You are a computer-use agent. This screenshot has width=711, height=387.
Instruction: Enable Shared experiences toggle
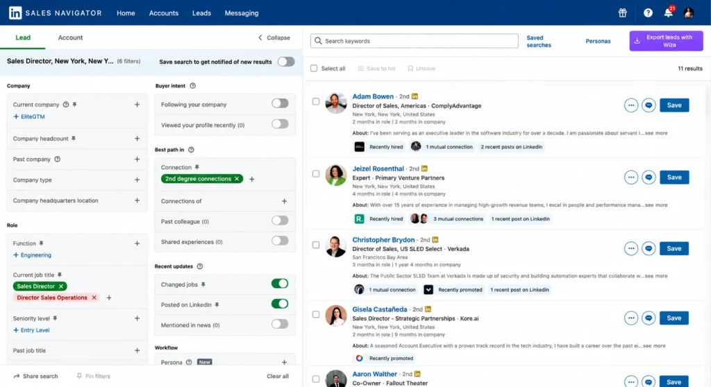280,241
